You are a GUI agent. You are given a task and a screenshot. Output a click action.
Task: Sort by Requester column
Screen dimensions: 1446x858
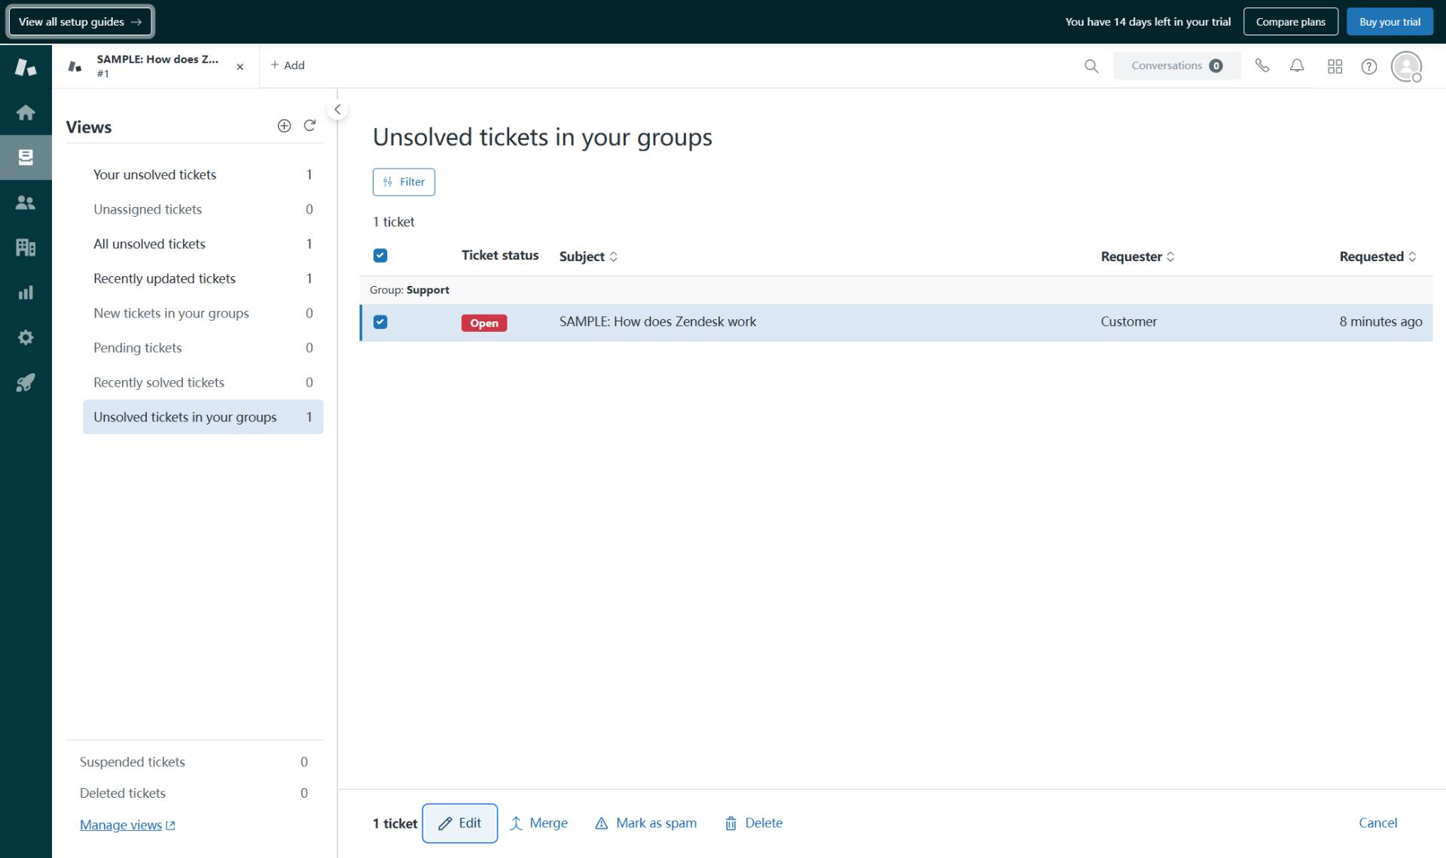coord(1137,257)
